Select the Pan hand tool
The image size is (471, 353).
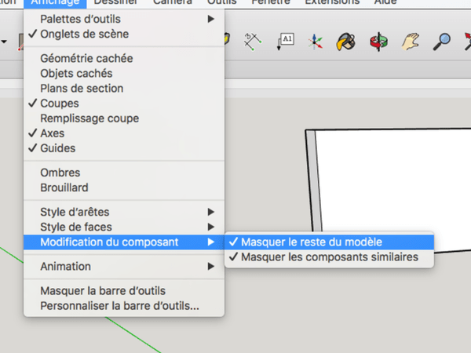point(410,40)
